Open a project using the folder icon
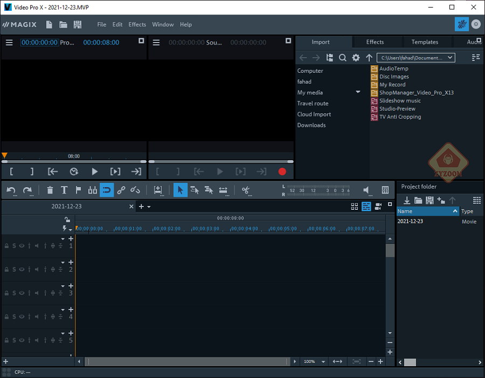 [63, 24]
